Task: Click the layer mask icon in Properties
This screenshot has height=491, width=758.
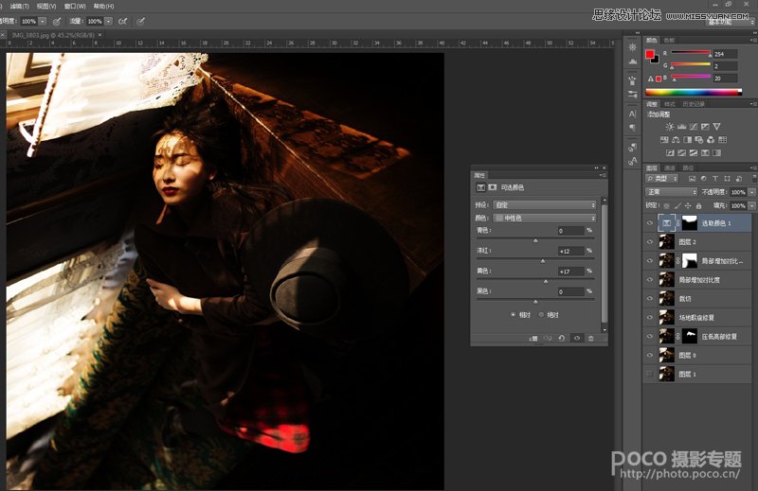Action: click(x=492, y=188)
